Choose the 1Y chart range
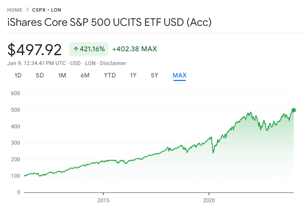The image size is (305, 210). point(133,75)
